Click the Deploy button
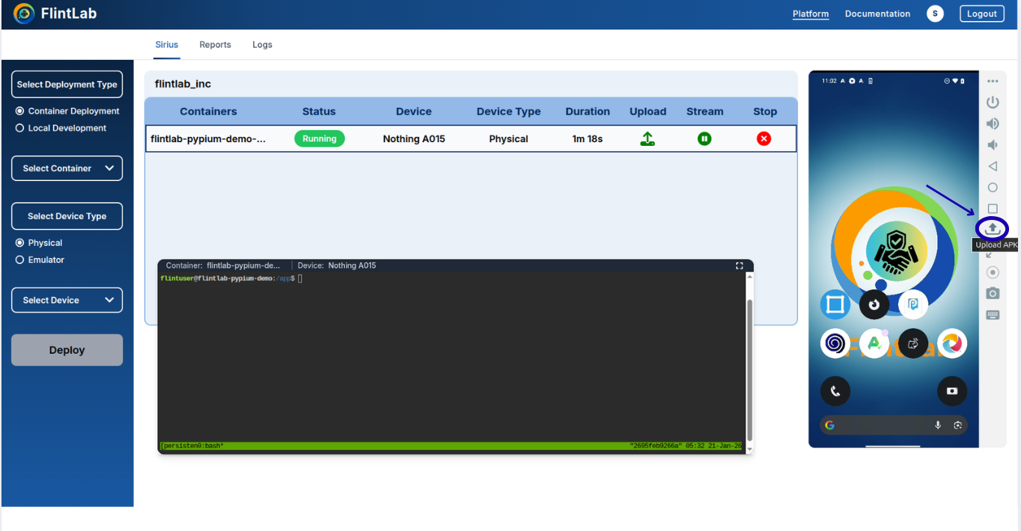 coord(67,350)
